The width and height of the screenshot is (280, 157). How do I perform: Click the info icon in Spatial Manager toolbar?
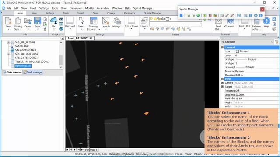tap(261, 16)
